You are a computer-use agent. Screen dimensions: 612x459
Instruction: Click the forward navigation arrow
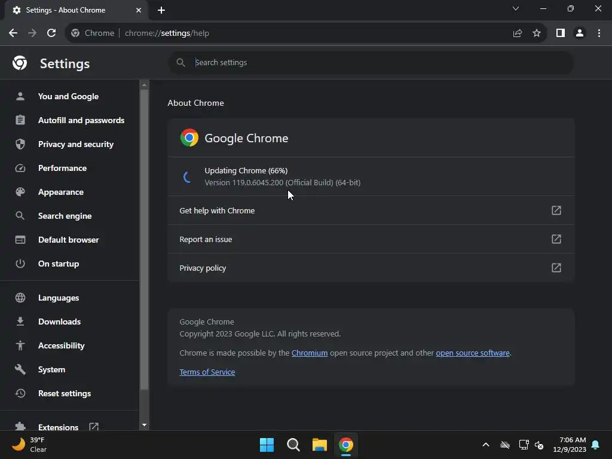[32, 33]
